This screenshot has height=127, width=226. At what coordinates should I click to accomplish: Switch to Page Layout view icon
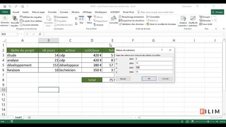(187, 122)
